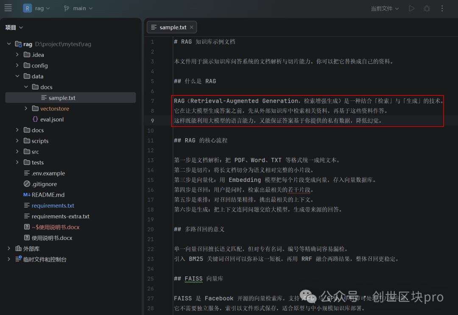Click the src folder icon
Viewport: 458px width, 315px height.
(x=27, y=151)
